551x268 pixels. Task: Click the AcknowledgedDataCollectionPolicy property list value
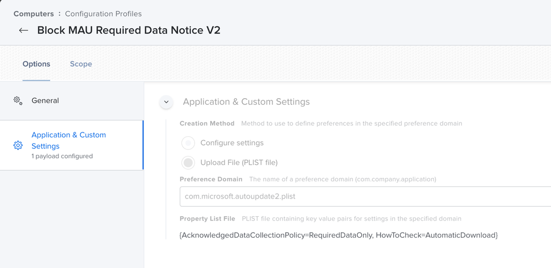tap(339, 235)
